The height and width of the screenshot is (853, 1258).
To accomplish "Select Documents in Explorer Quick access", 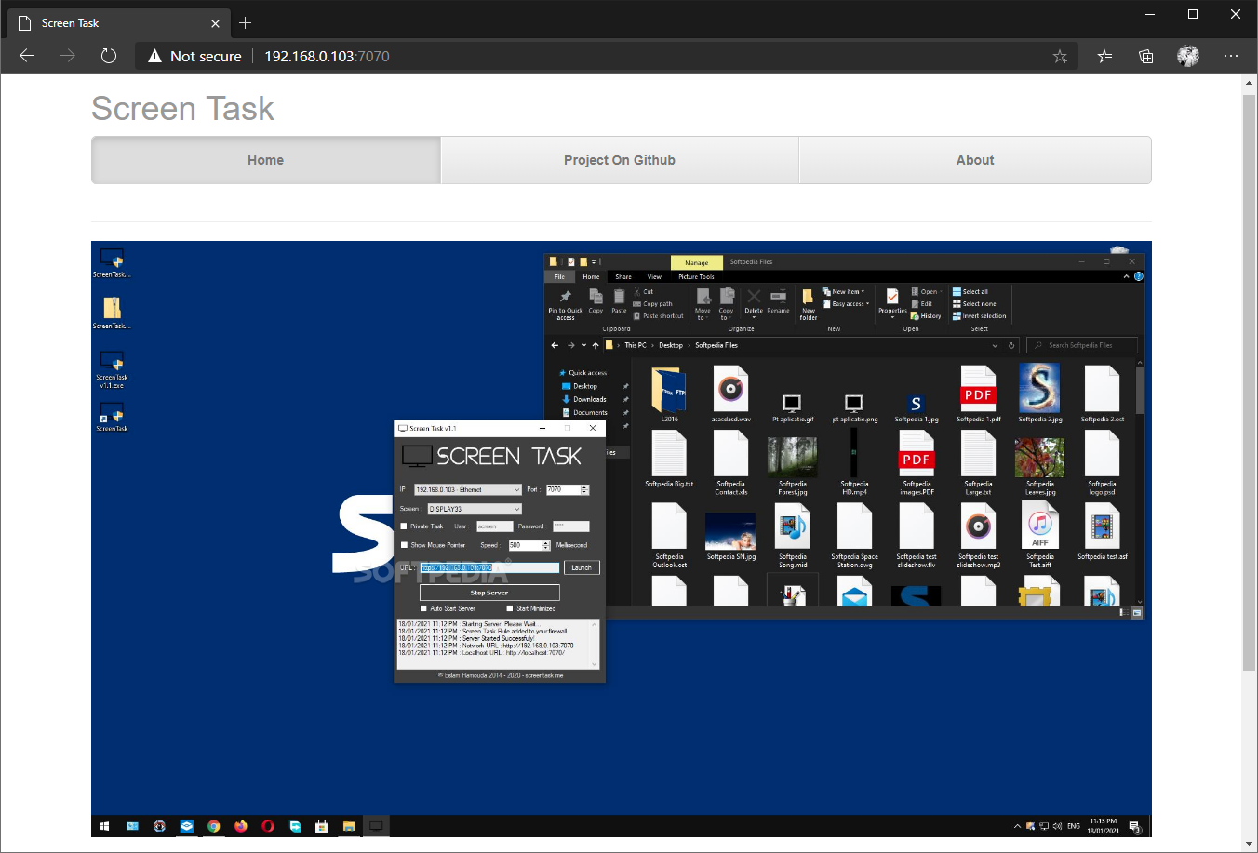I will (584, 412).
